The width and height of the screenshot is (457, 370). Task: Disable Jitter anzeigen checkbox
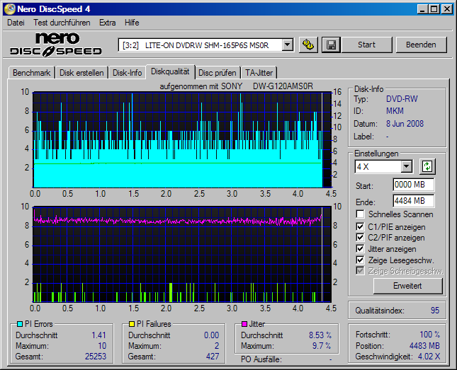pos(360,249)
